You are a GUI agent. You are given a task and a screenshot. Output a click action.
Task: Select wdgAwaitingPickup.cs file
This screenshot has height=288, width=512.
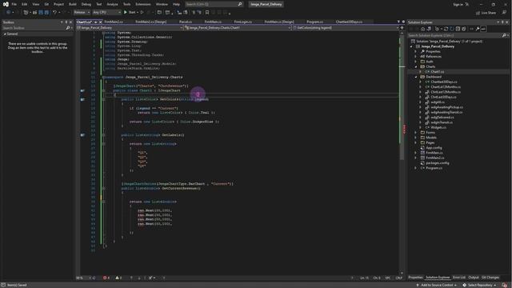tap(446, 107)
